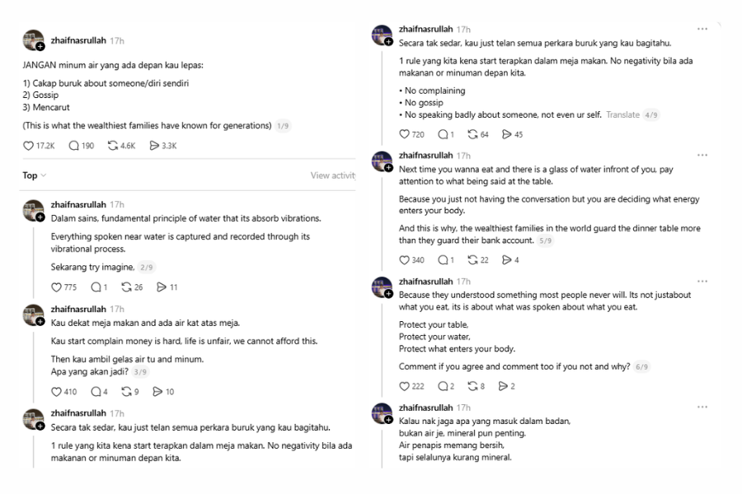
Task: Share the reply with 45 shares
Action: pyautogui.click(x=507, y=134)
